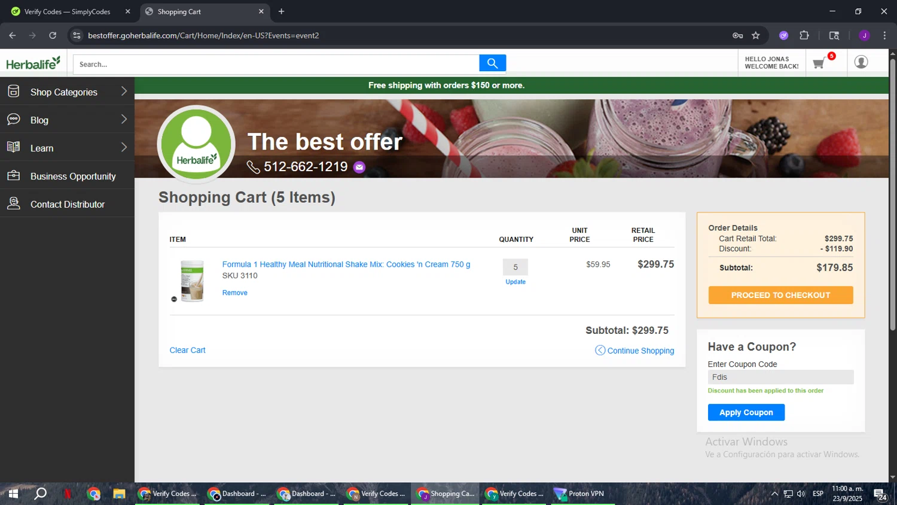Open the password key icon in address bar

737,35
